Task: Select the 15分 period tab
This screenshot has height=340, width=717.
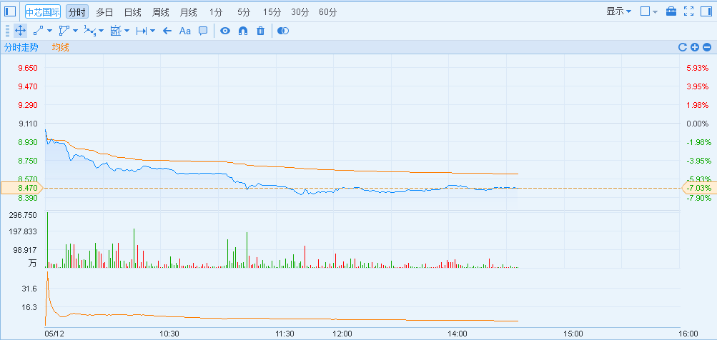Action: [272, 12]
